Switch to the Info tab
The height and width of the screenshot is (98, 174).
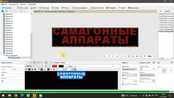(160, 11)
